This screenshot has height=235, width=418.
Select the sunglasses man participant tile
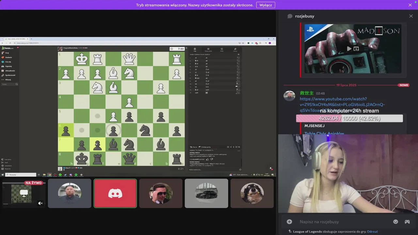coord(161,193)
